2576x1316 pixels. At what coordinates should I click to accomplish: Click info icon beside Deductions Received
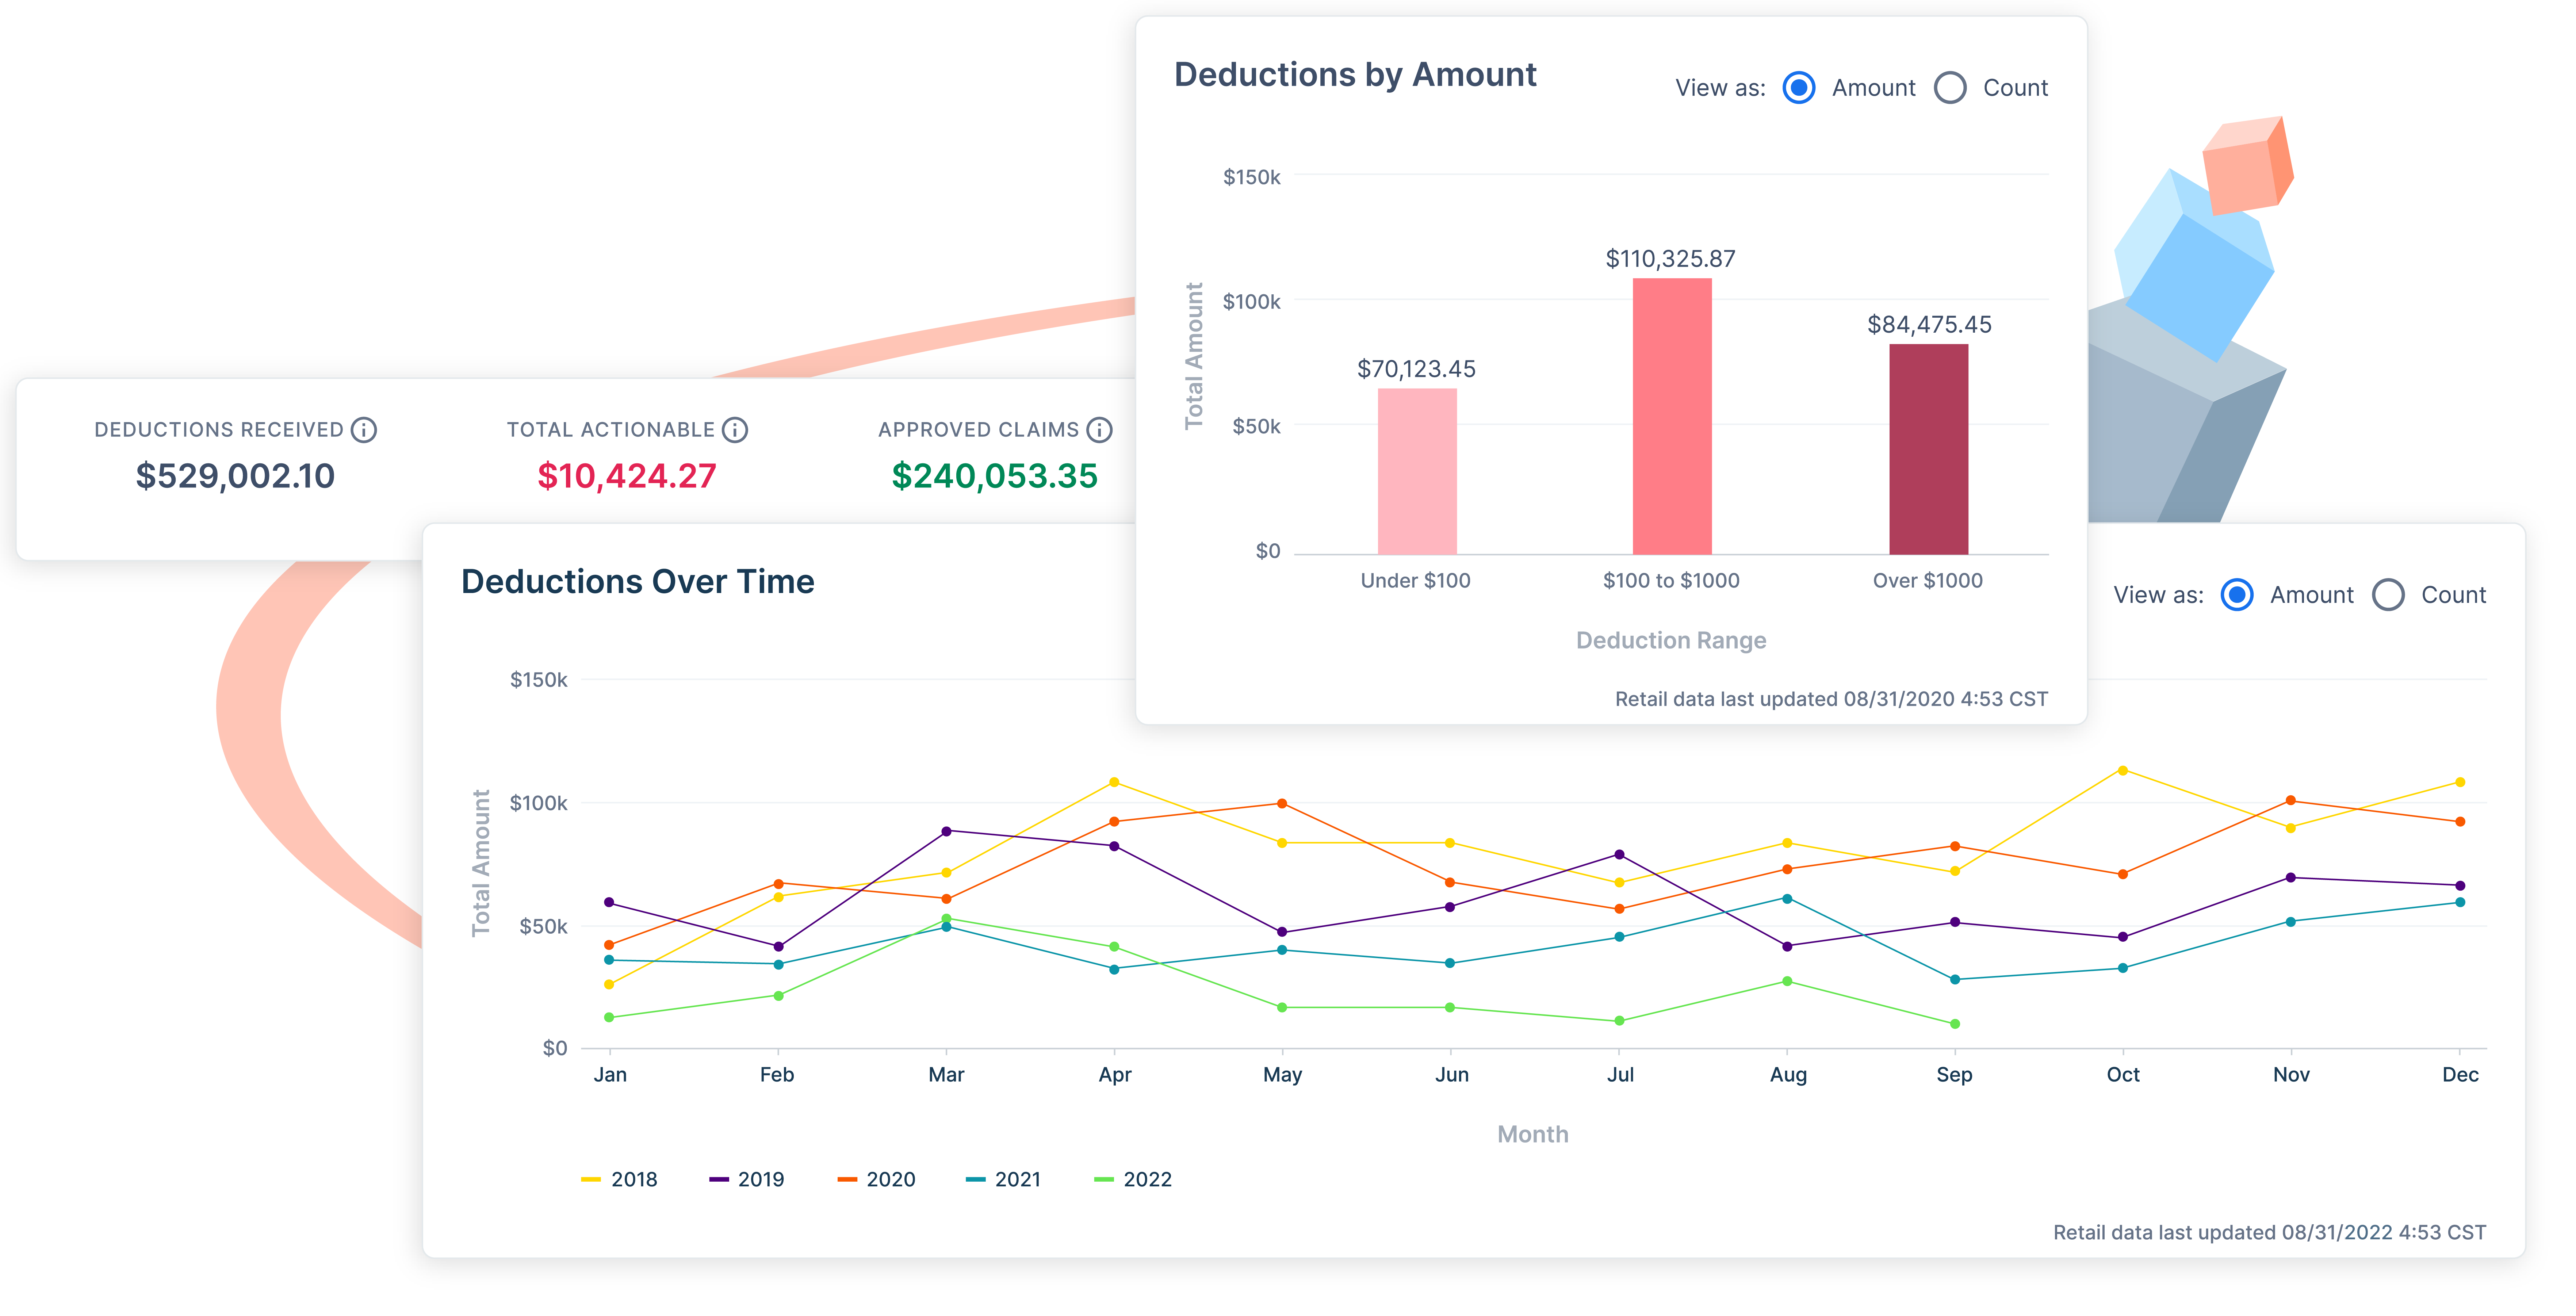point(364,430)
